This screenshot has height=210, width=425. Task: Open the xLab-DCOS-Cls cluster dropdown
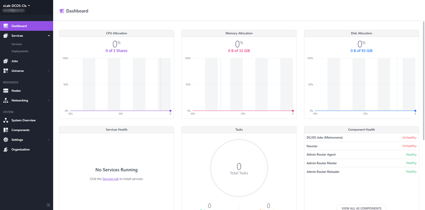(16, 6)
